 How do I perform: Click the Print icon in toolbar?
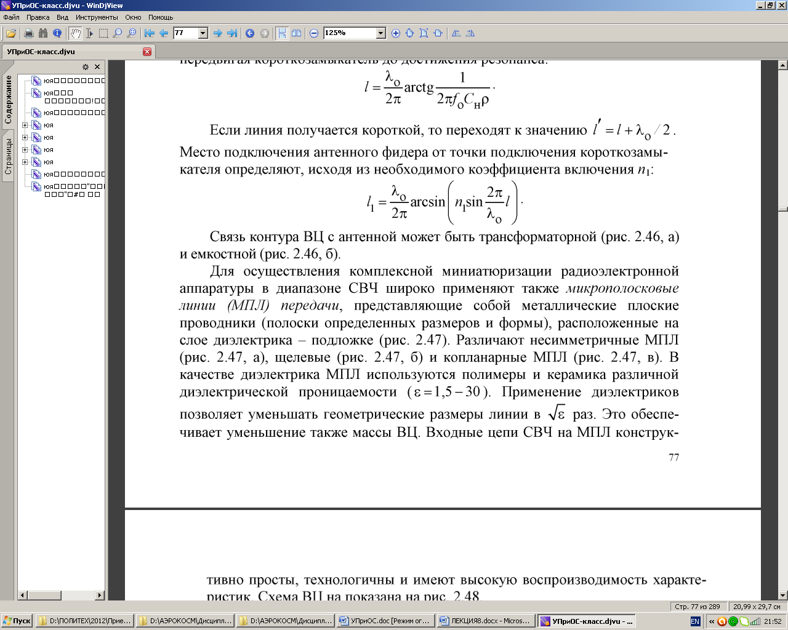click(x=28, y=33)
